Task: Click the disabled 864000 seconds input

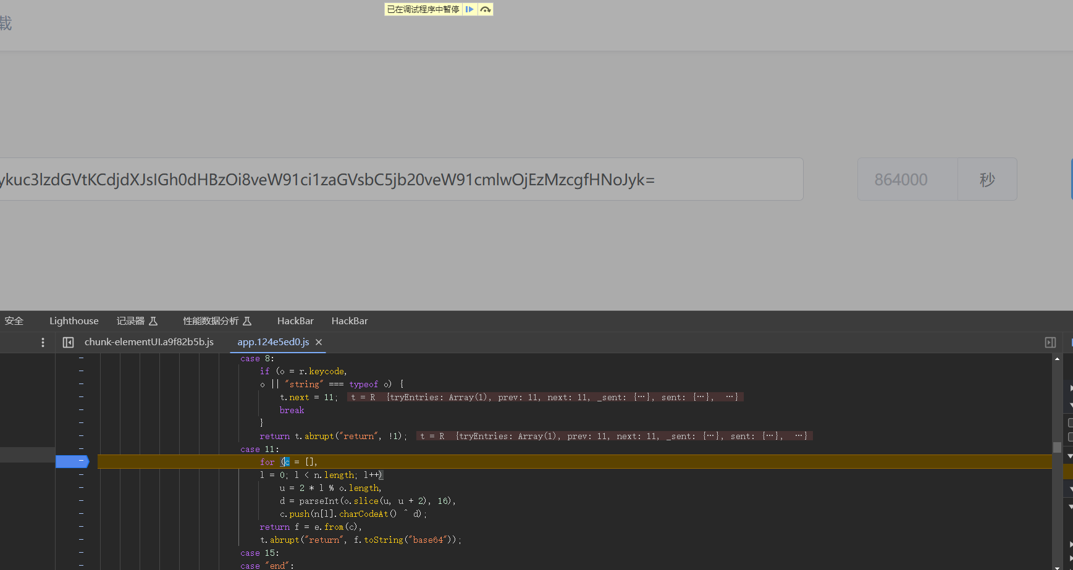Action: [907, 179]
